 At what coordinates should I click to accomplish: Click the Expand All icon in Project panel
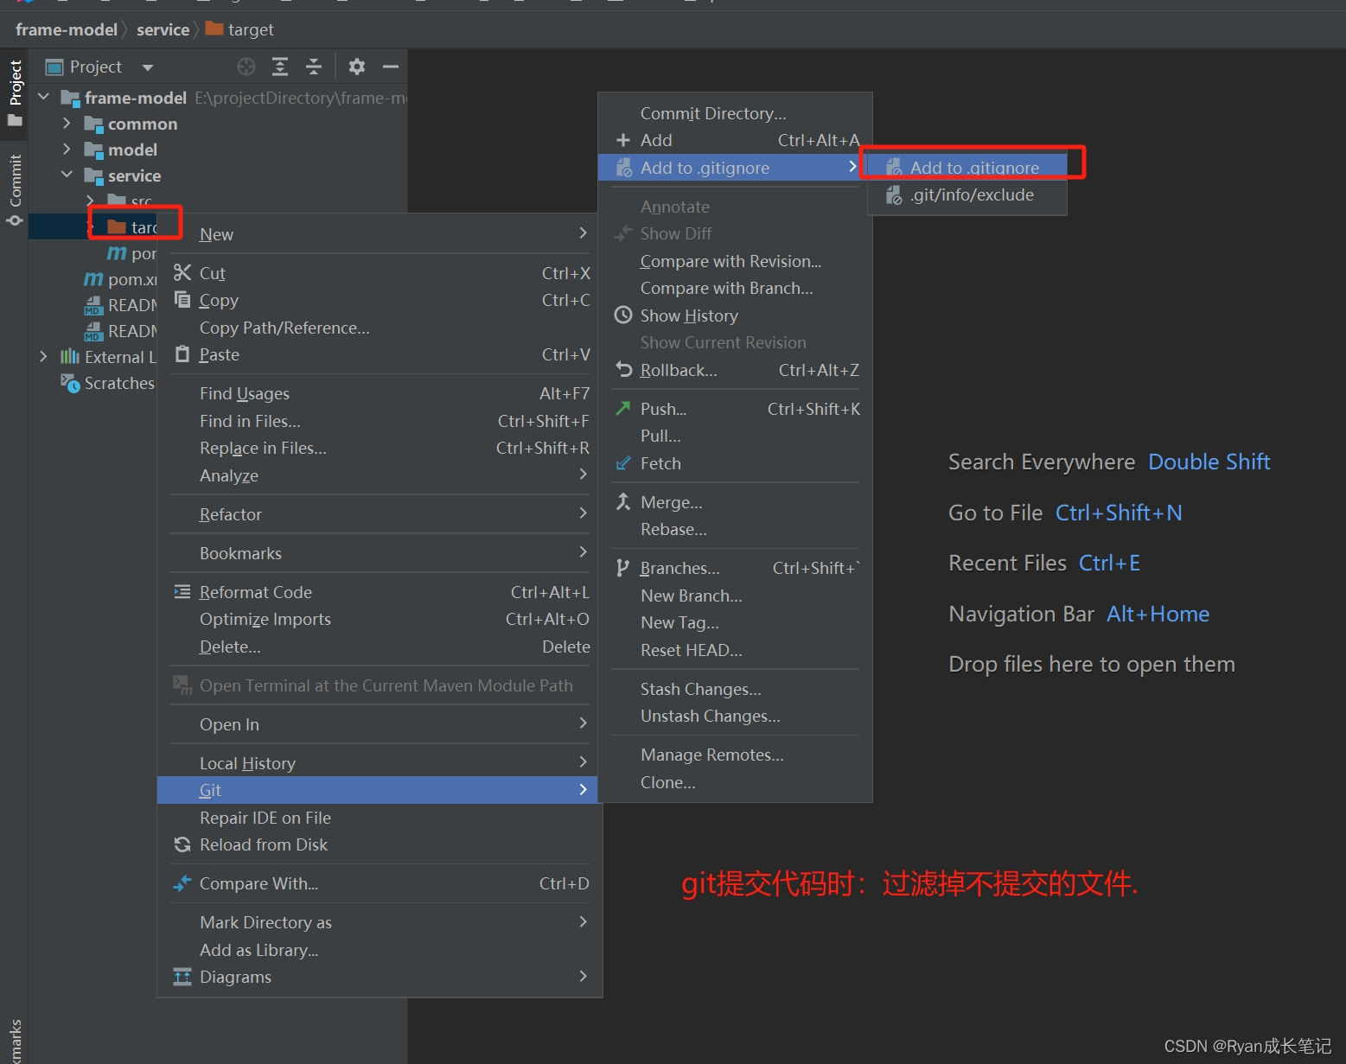click(280, 67)
